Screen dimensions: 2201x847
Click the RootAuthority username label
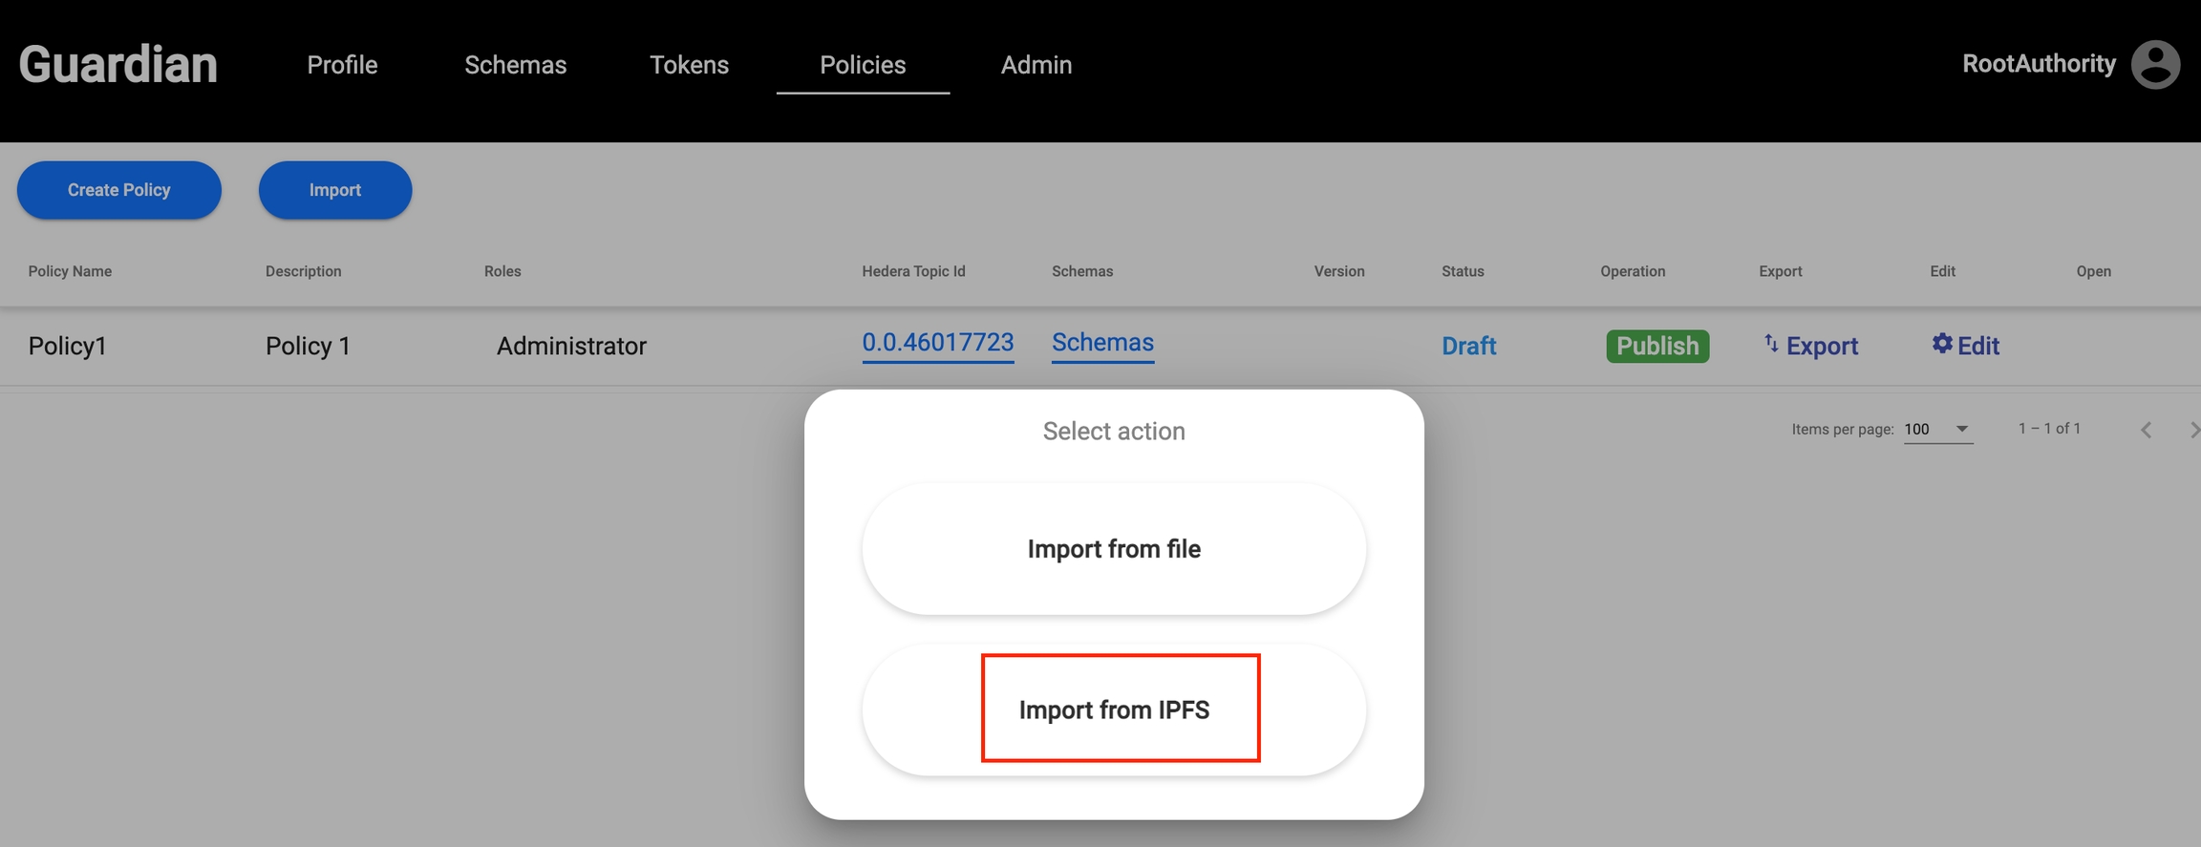(x=2039, y=64)
